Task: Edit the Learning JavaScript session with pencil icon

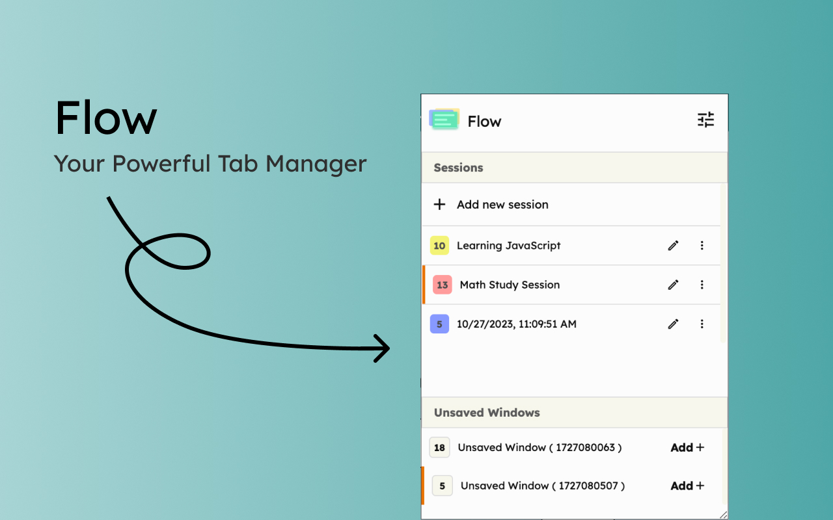Action: (x=673, y=245)
